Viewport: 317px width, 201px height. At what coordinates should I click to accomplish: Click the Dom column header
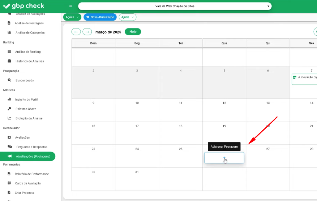pos(93,43)
